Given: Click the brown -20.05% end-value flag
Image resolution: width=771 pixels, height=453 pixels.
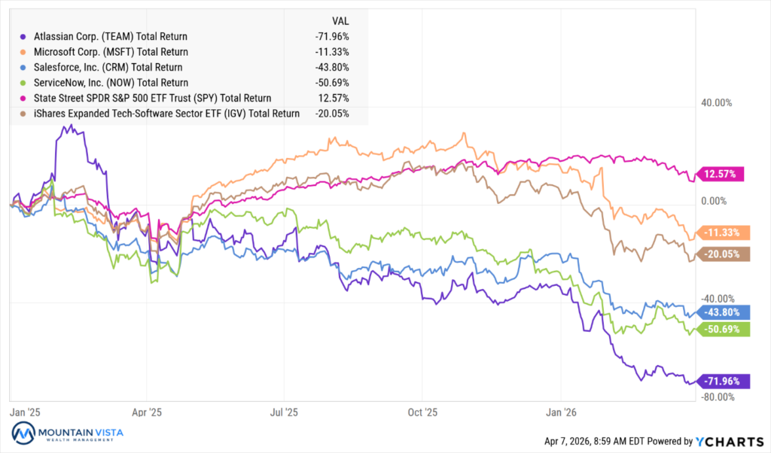Looking at the screenshot, I should pos(721,255).
